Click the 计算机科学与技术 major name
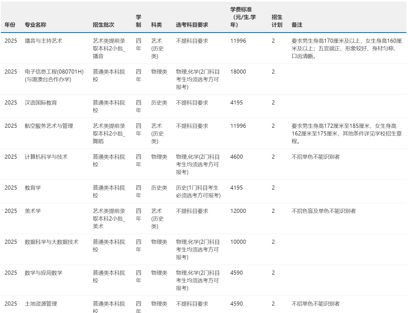Screen dimensions: 408x313 46,157
